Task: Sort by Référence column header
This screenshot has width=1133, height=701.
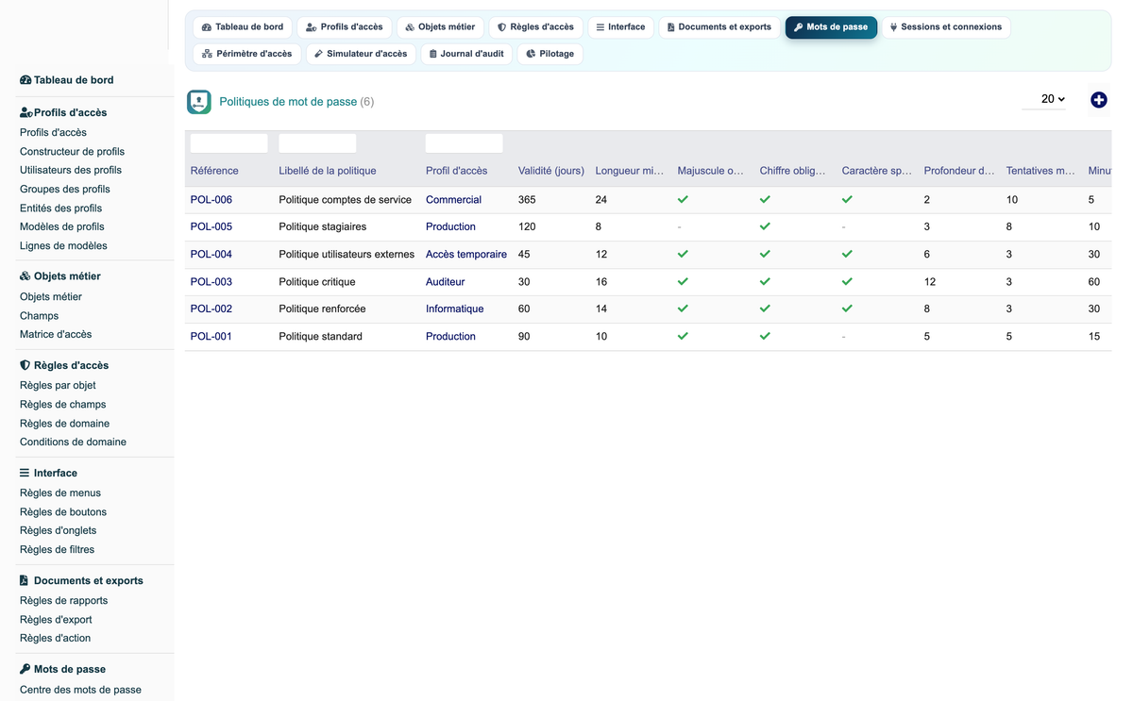Action: (214, 171)
